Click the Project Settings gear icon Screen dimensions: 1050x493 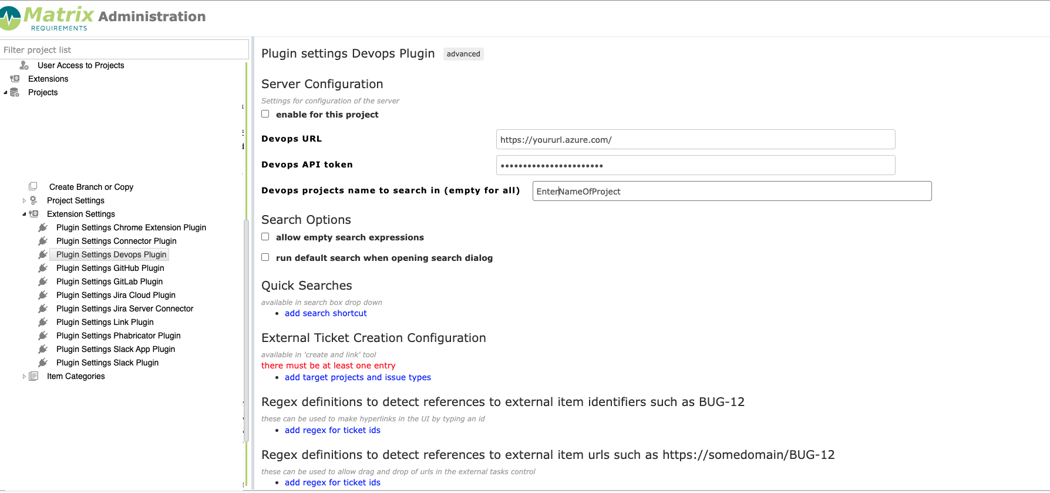tap(33, 200)
